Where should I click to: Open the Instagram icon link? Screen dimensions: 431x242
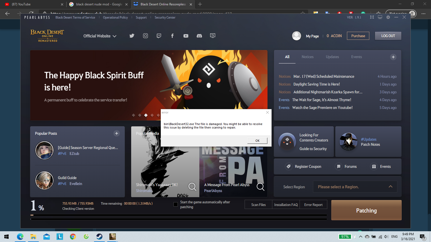(145, 36)
